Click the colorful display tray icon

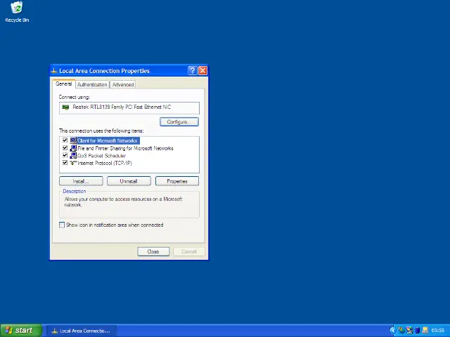click(x=409, y=331)
